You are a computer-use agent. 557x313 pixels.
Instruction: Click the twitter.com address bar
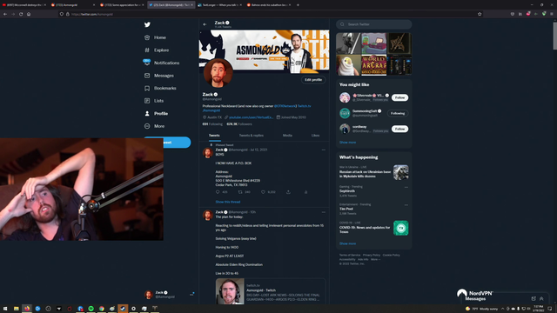point(270,14)
